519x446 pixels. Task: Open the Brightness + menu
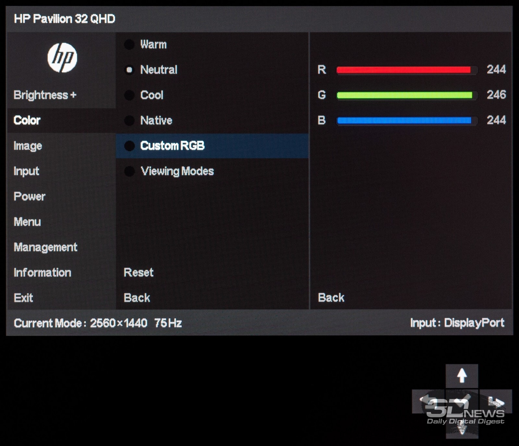45,95
